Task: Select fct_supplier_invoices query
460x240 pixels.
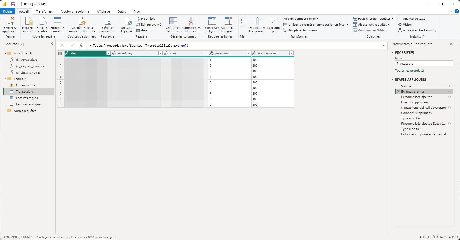Action: tap(30, 66)
